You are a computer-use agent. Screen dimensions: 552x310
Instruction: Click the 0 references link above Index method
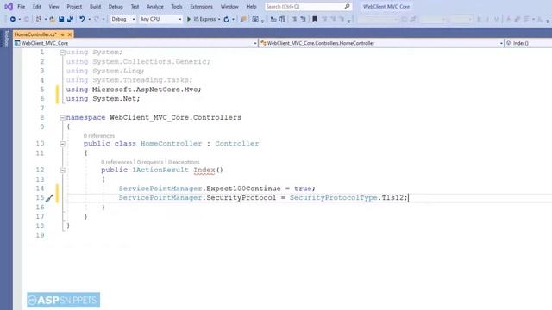click(116, 162)
